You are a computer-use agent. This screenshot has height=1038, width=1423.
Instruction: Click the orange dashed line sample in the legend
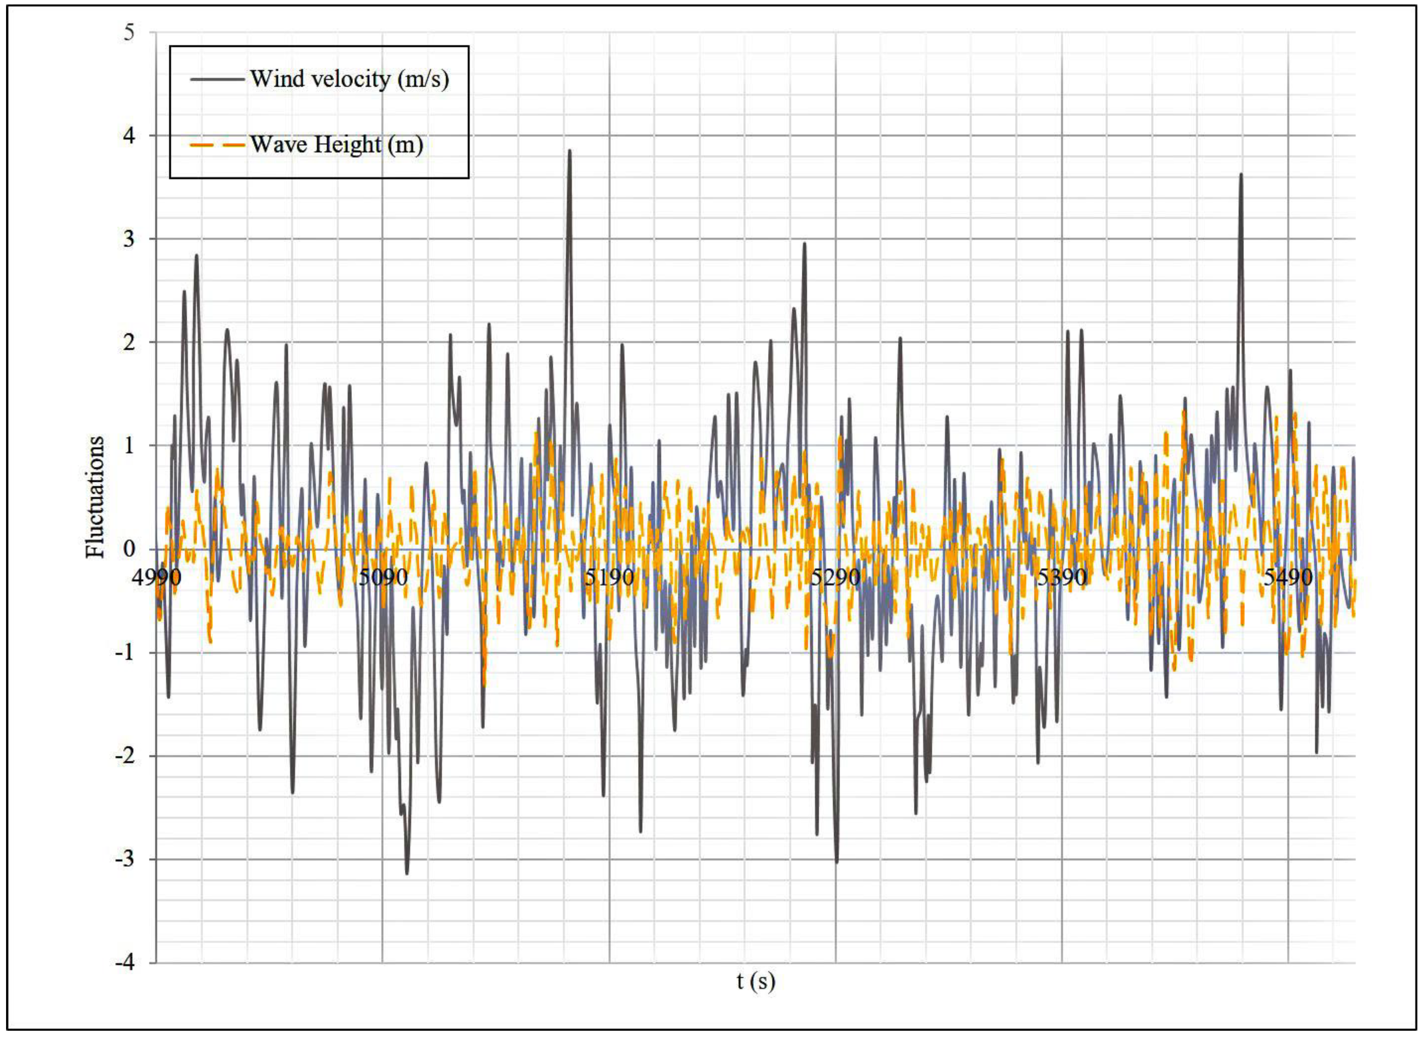217,145
